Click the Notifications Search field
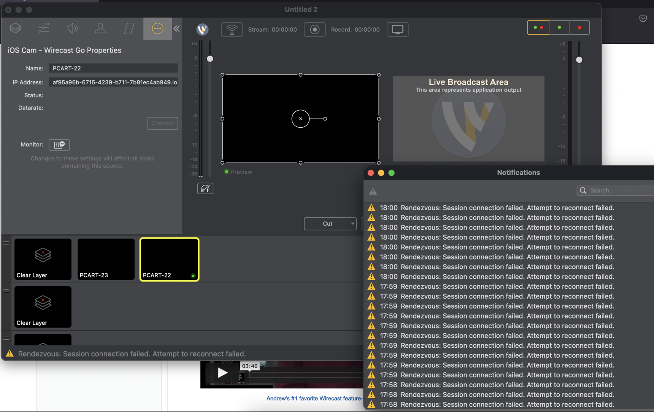The image size is (654, 412). click(616, 190)
